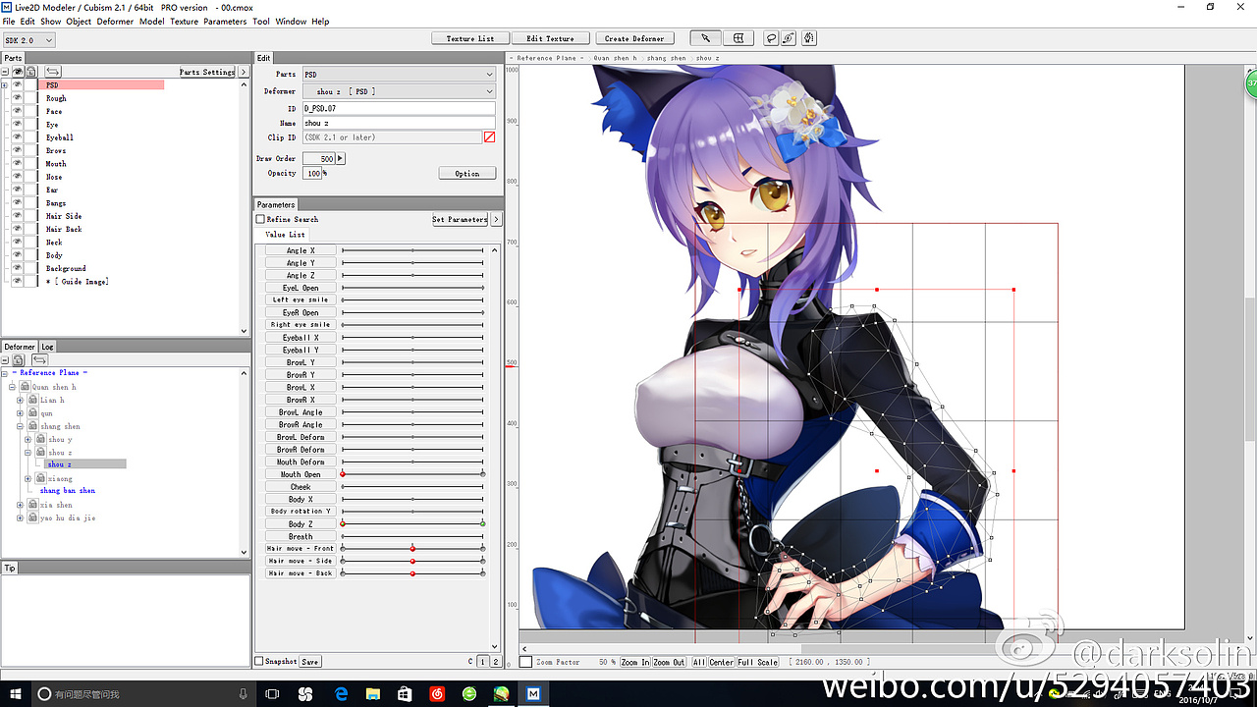
Task: Click the Option button
Action: click(467, 174)
